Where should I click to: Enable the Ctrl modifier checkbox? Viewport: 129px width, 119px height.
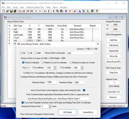21,53
